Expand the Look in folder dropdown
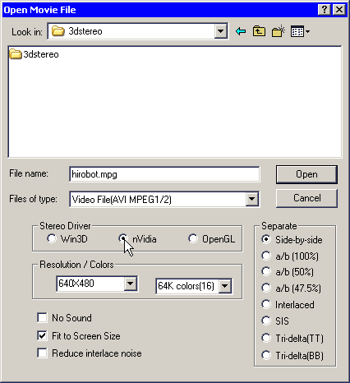Screen dimensions: 350x383 point(221,31)
